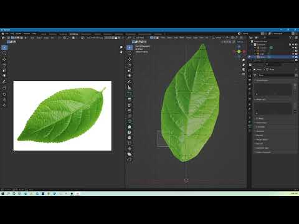The height and width of the screenshot is (224, 299).
Task: Toggle the camera view icon in viewport
Action: click(244, 70)
